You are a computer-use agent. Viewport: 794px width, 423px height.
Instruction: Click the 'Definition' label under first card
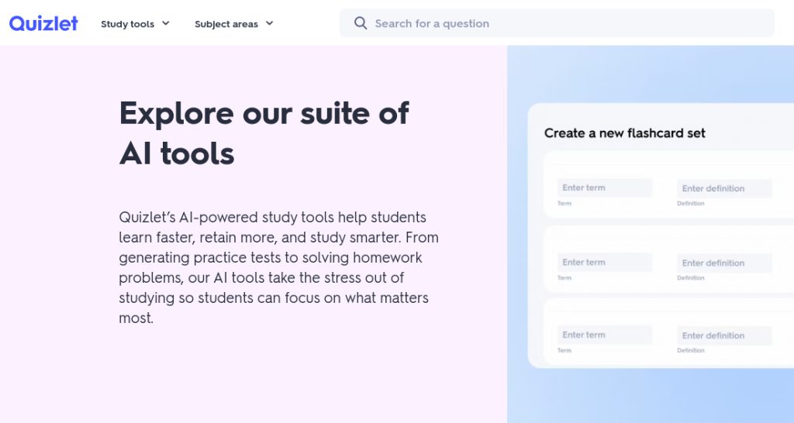point(690,204)
